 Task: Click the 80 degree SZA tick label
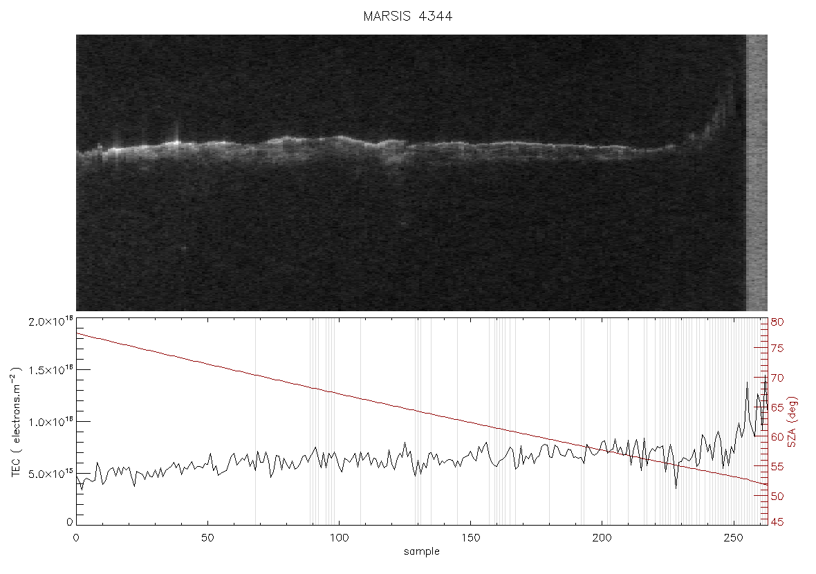coord(777,322)
